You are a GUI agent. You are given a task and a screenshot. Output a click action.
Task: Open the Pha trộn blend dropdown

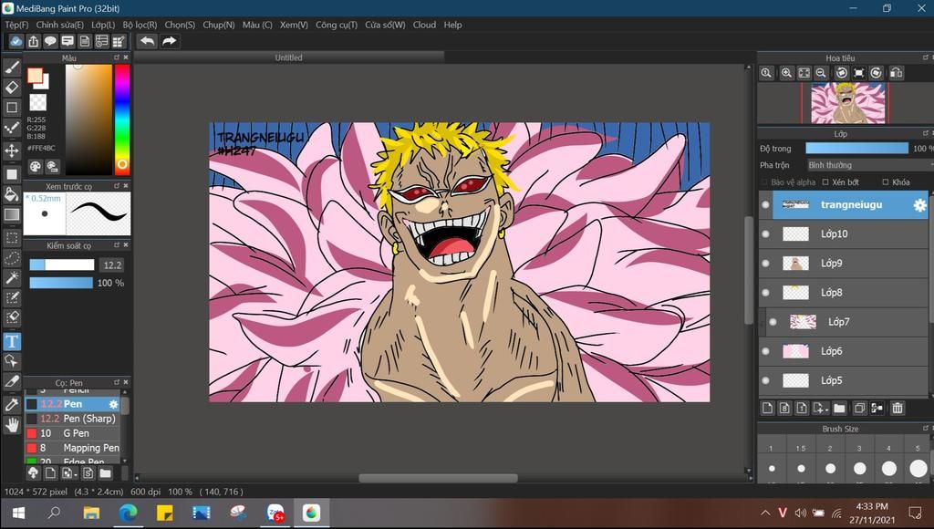[x=869, y=165]
